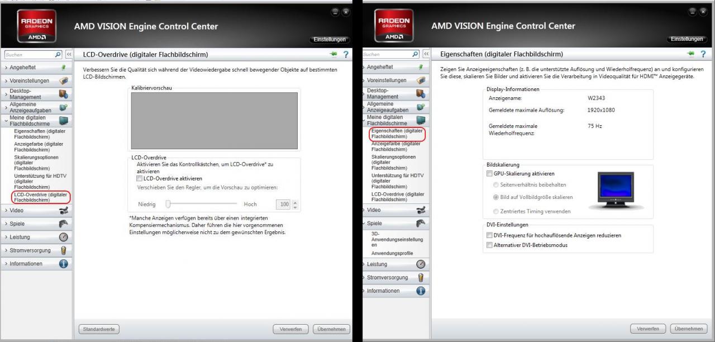Toggle GPU-Skalierung aktivieren checkbox

coord(490,174)
